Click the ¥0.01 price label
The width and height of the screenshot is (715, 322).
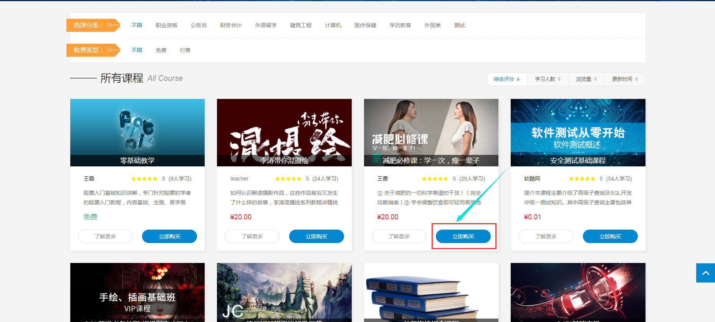(532, 217)
